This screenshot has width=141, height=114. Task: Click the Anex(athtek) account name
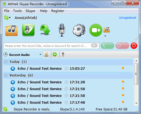(26, 18)
